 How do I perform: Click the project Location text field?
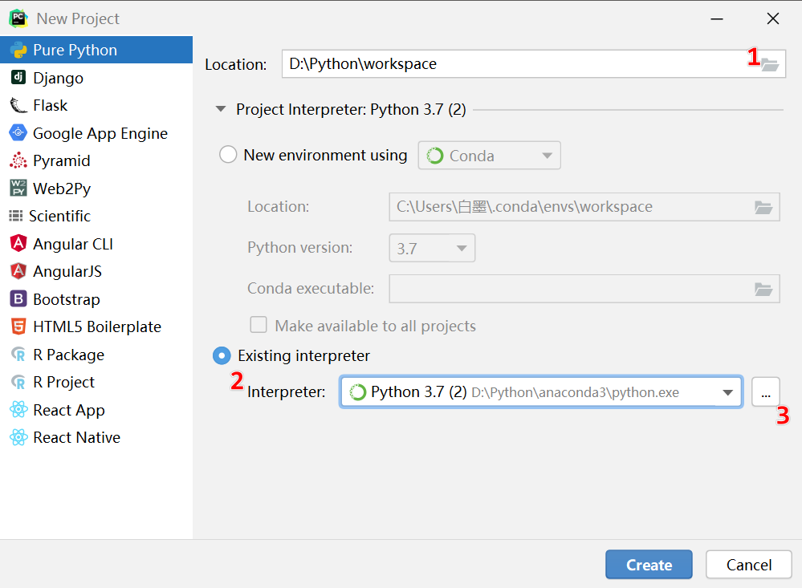click(x=514, y=64)
